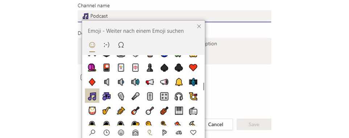The image size is (349, 138).
Task: Jump to car transport category
Action: tap(179, 133)
